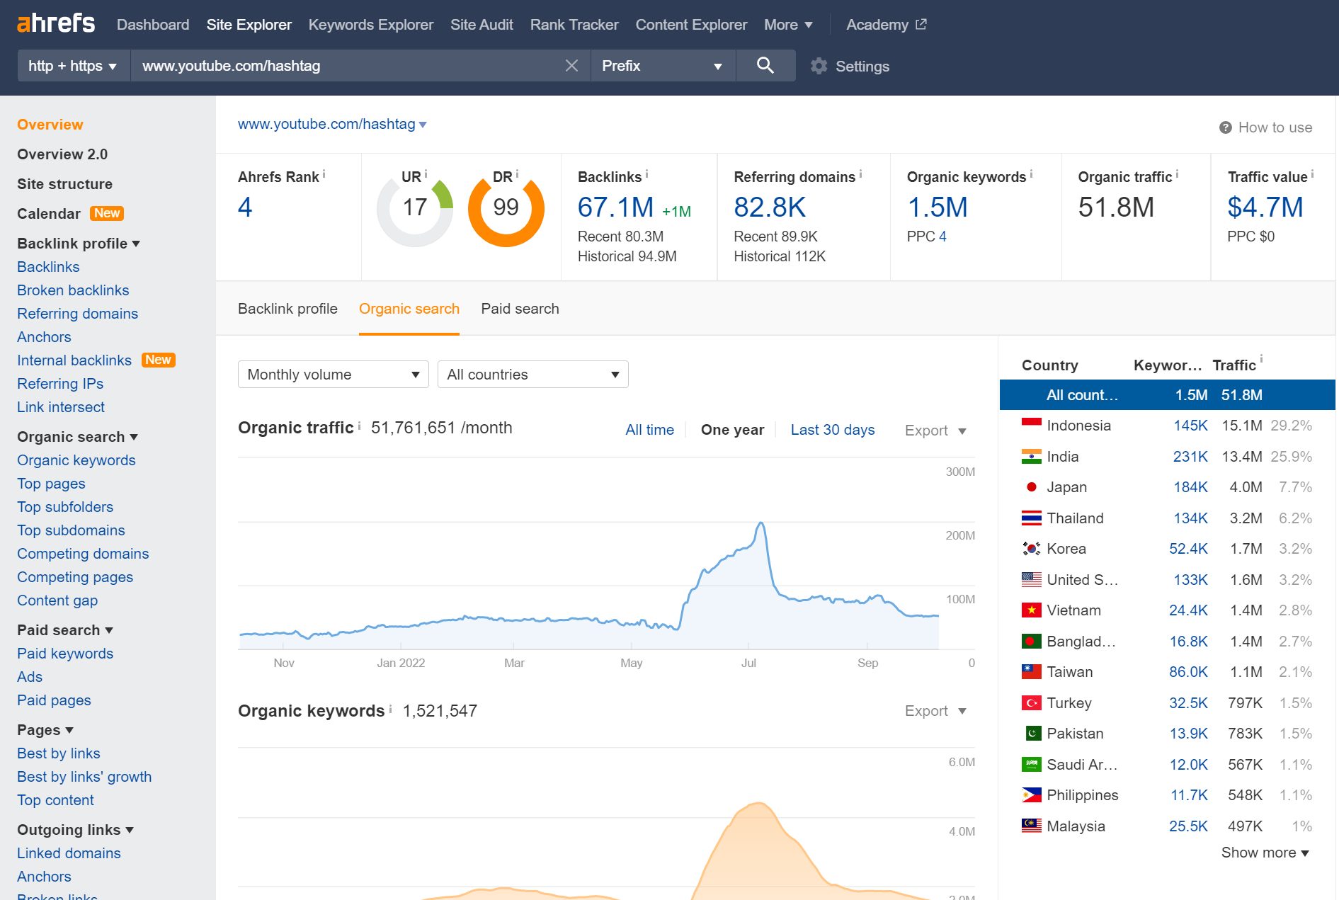The width and height of the screenshot is (1339, 900).
Task: Click Show more under country list
Action: (x=1265, y=853)
